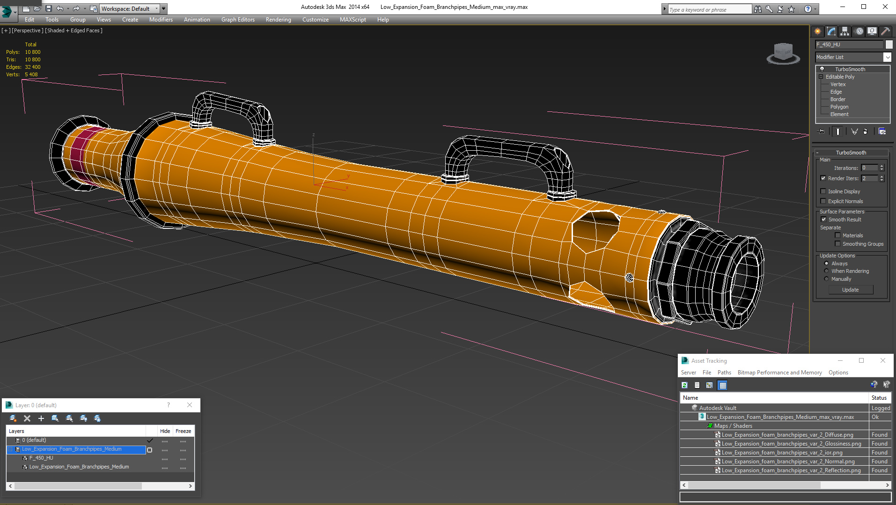
Task: Enable Separate by Smoothing Groups checkbox
Action: [837, 244]
